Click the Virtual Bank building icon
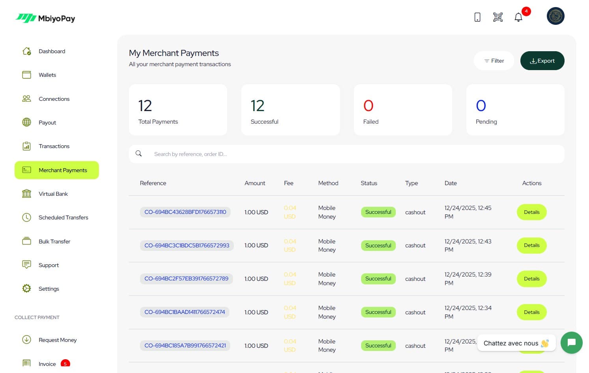This screenshot has width=589, height=373. [26, 194]
